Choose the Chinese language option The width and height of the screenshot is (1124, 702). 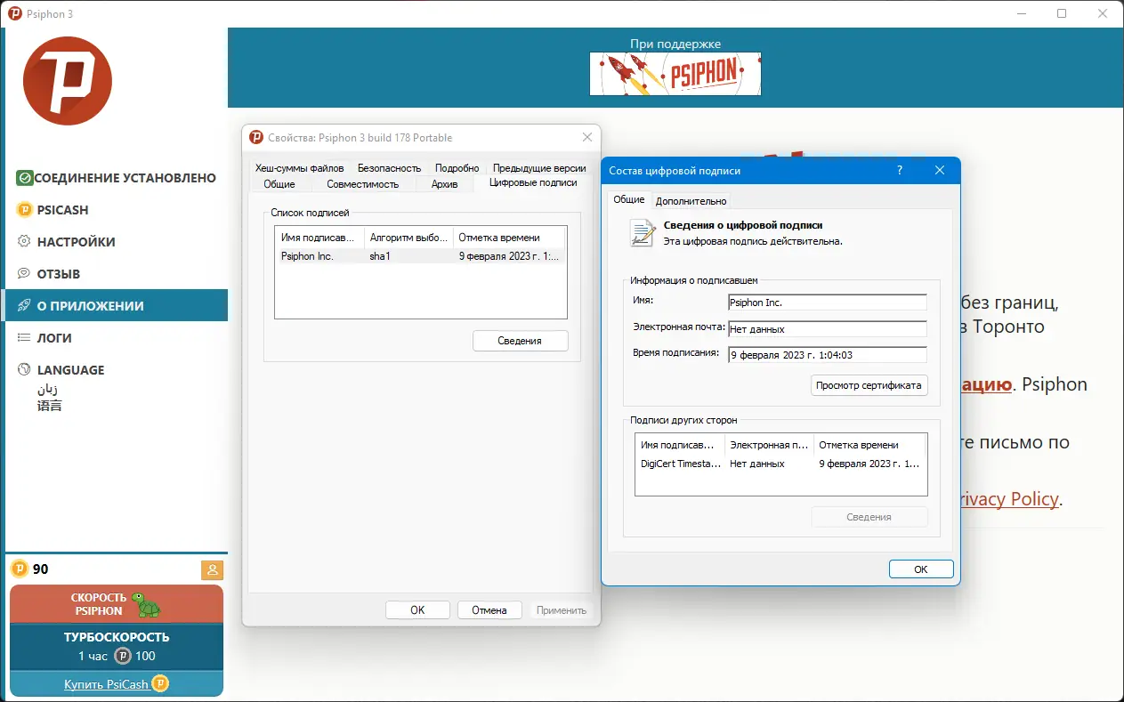[x=50, y=406]
